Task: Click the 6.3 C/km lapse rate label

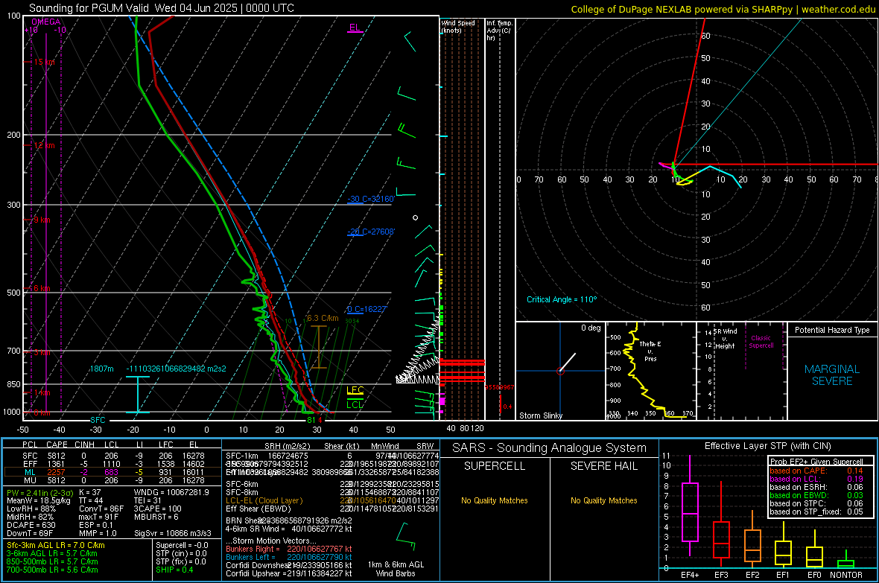Action: (x=323, y=318)
